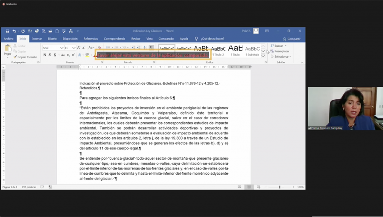Insert a numbered list

(116, 47)
